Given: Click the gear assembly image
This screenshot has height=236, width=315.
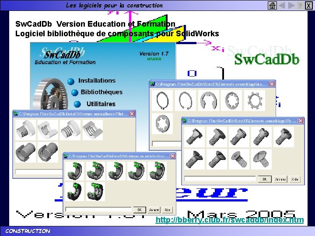Looking at the screenshot, I should pyautogui.click(x=49, y=94).
